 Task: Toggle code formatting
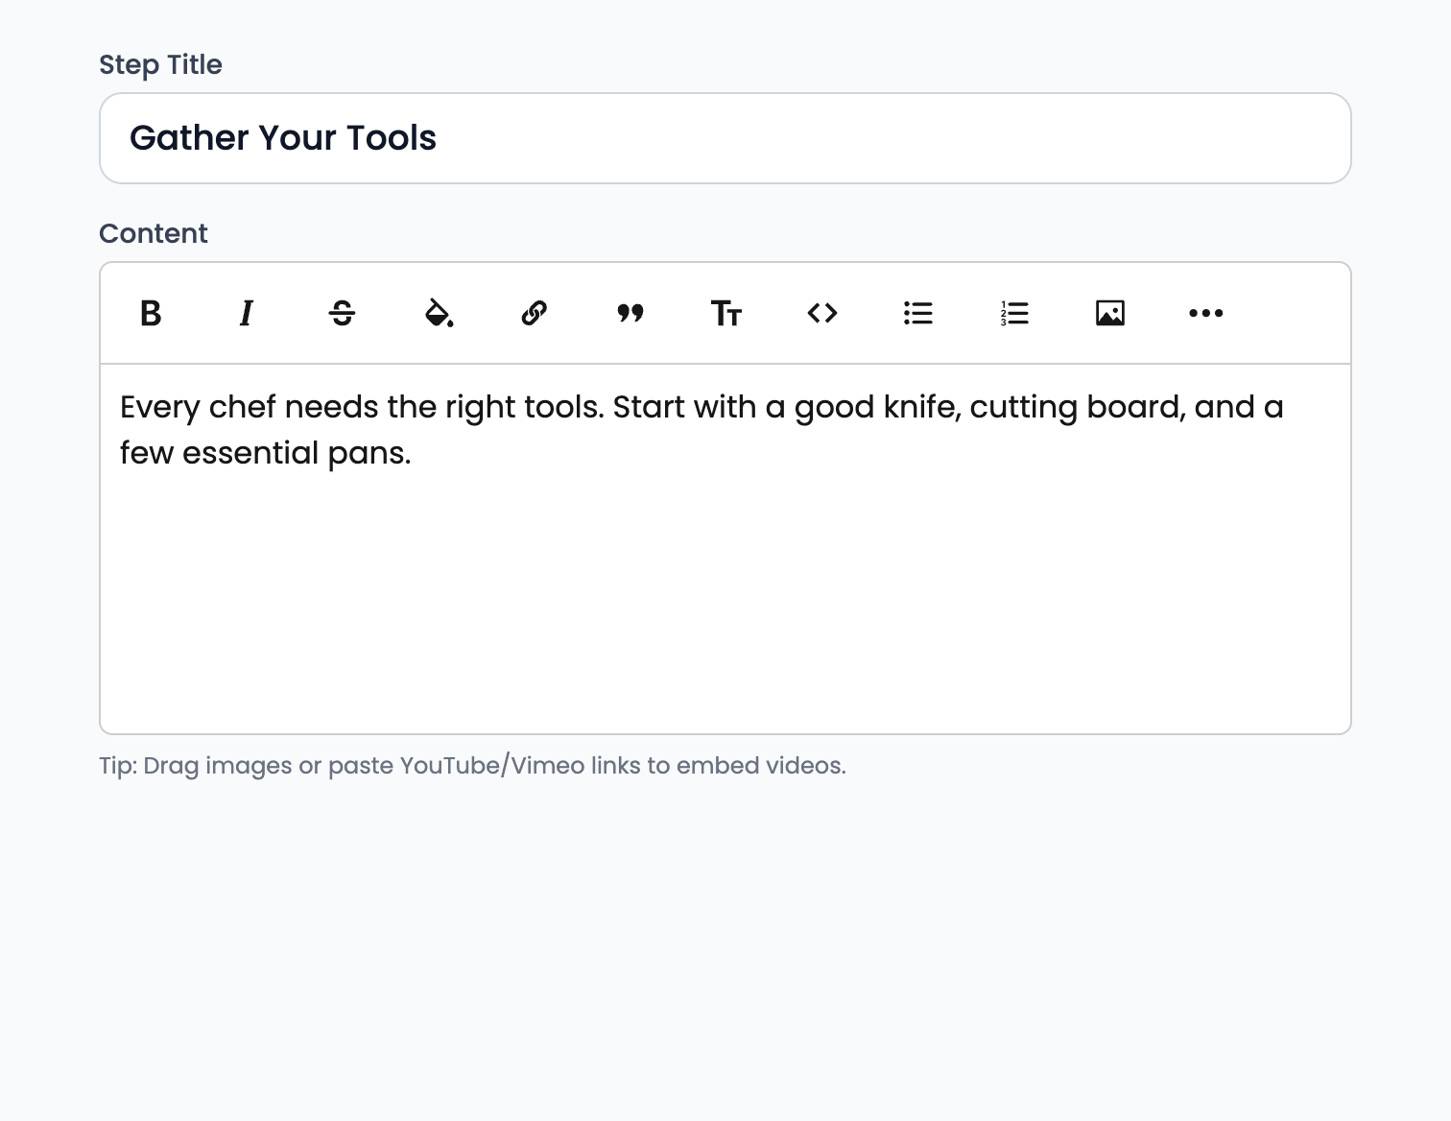coord(821,313)
